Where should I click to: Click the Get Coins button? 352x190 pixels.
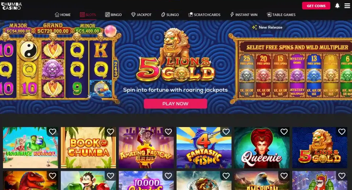click(316, 6)
